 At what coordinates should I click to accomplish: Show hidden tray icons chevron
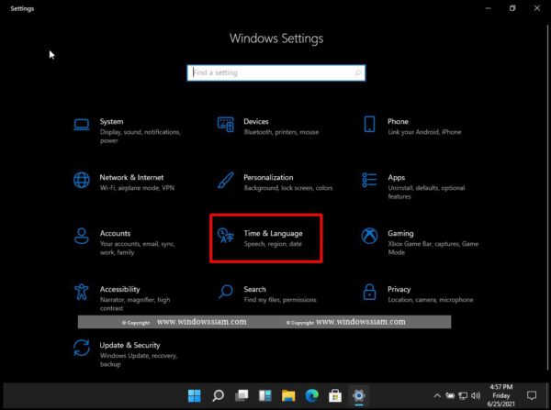(437, 396)
